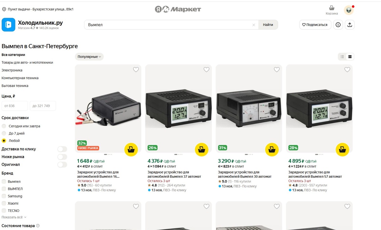Click the minimum price field от 836
This screenshot has height=230, width=381.
pyautogui.click(x=15, y=106)
